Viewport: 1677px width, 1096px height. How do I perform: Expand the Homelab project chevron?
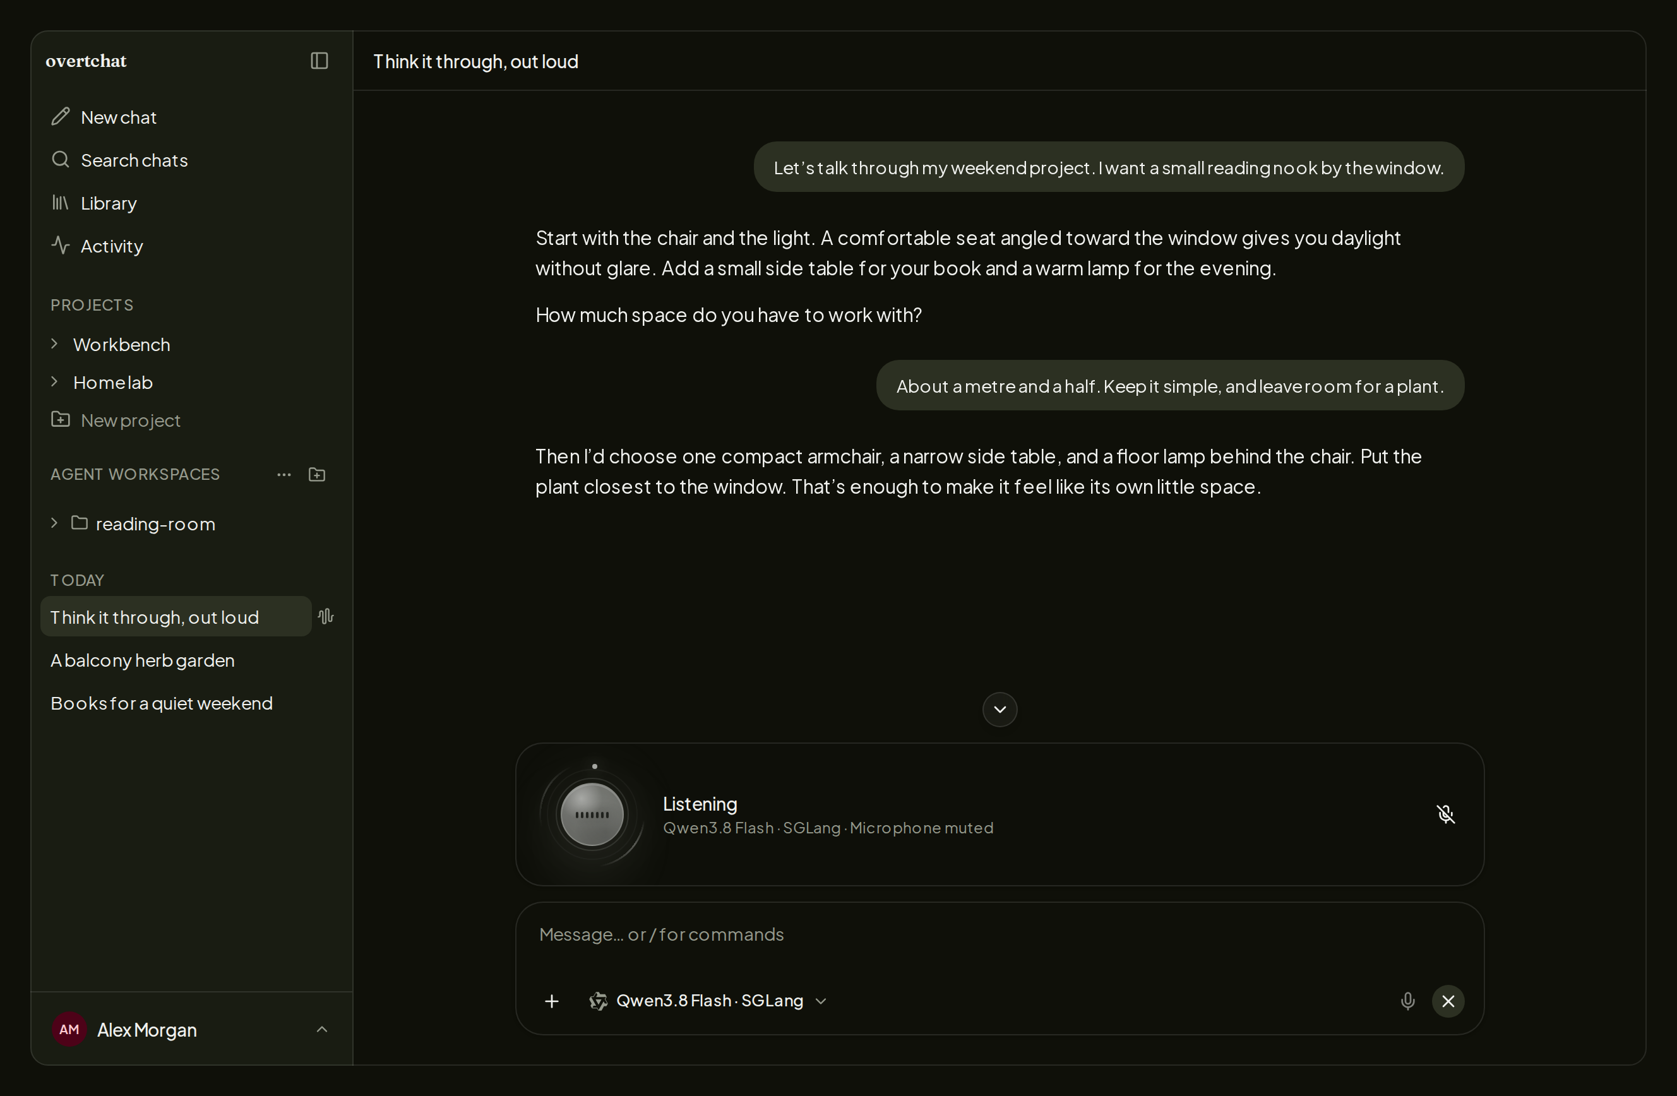point(54,382)
